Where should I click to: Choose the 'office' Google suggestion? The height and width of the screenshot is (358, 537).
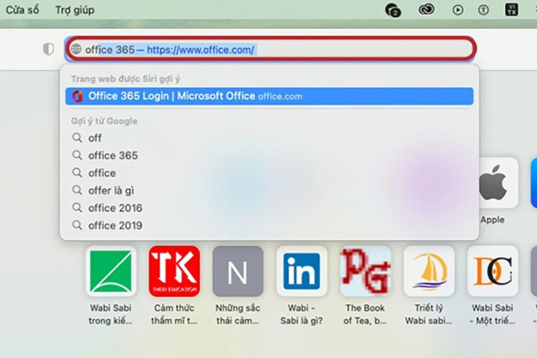pyautogui.click(x=270, y=172)
